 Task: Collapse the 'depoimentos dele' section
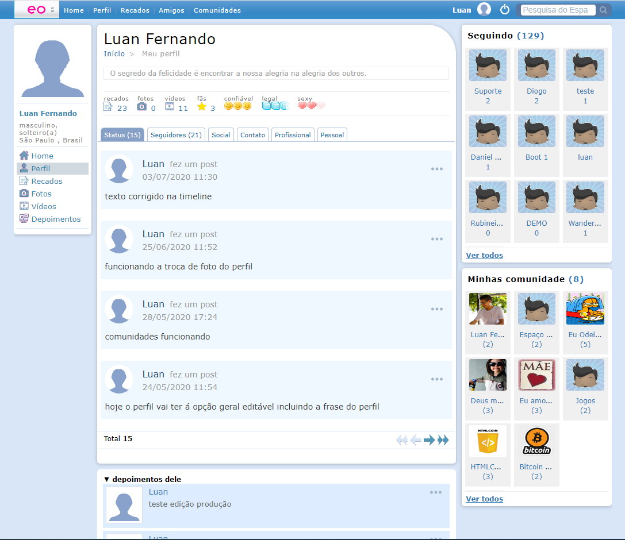[x=106, y=480]
